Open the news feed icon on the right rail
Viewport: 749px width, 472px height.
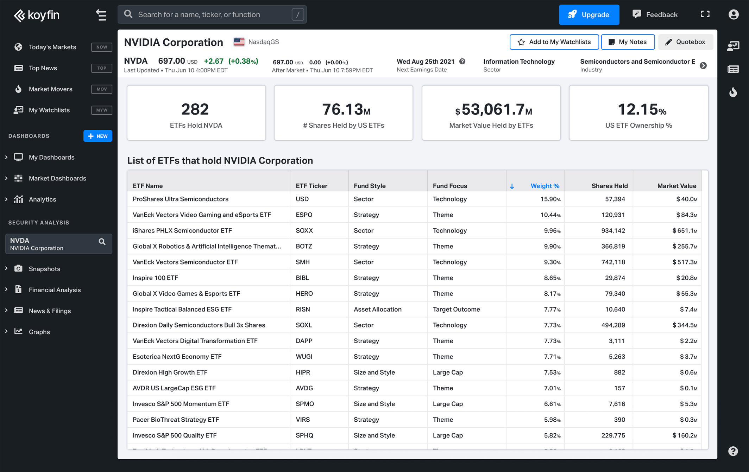click(x=733, y=69)
